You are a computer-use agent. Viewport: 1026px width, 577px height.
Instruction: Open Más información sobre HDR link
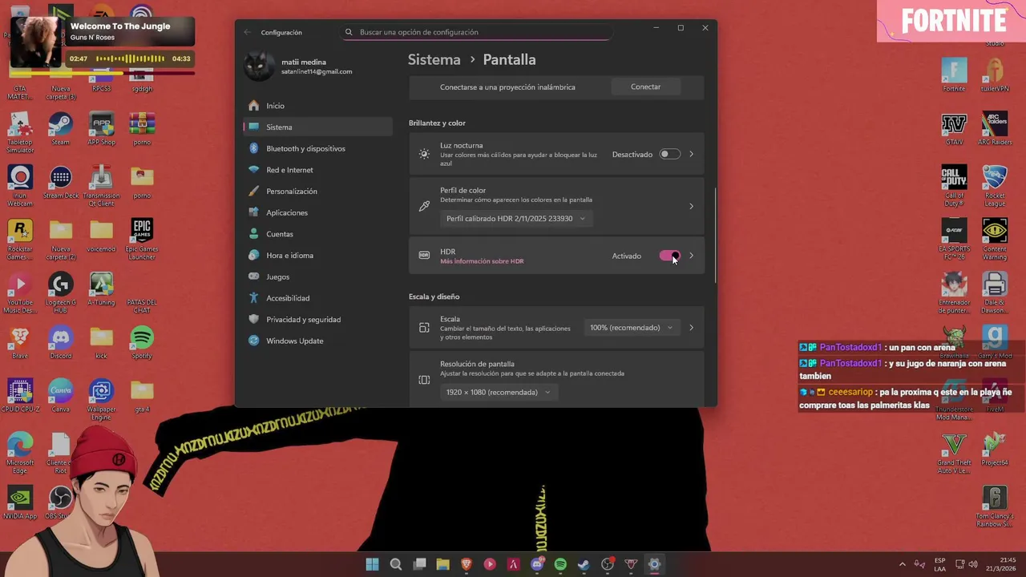pyautogui.click(x=482, y=261)
